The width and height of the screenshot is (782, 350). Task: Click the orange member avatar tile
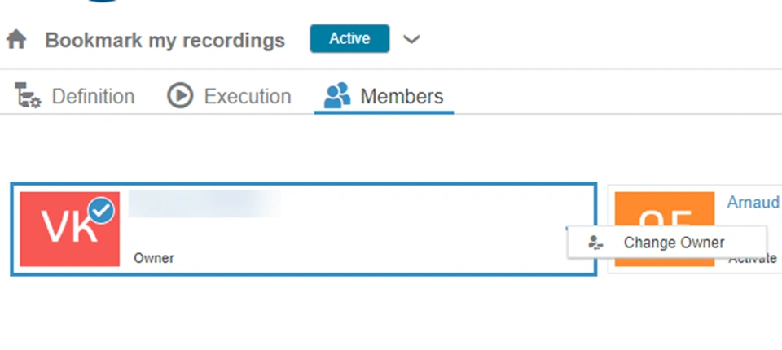pyautogui.click(x=665, y=229)
